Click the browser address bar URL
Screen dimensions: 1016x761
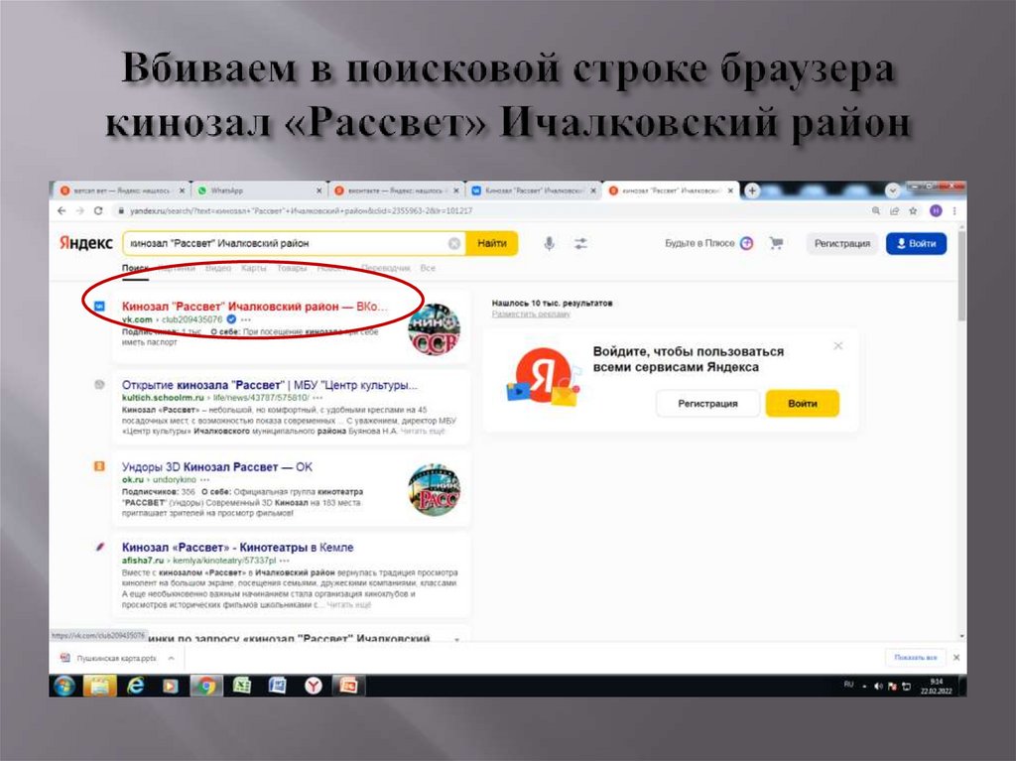302,210
